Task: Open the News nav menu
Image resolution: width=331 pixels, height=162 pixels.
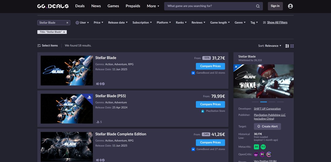Action: click(96, 6)
